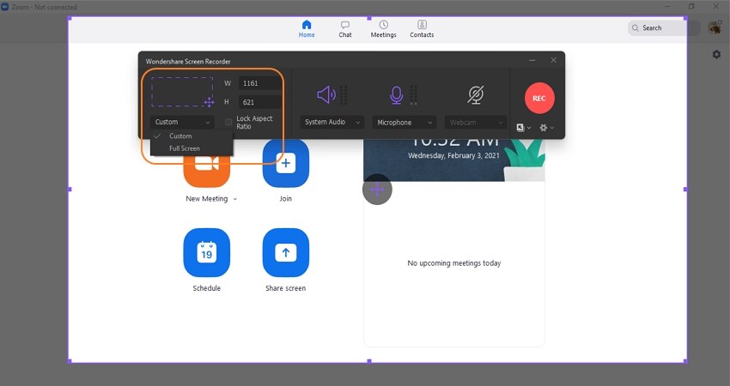Minimize the Wondershare Screen Recorder panel
Viewport: 730px width, 386px height.
coord(532,60)
